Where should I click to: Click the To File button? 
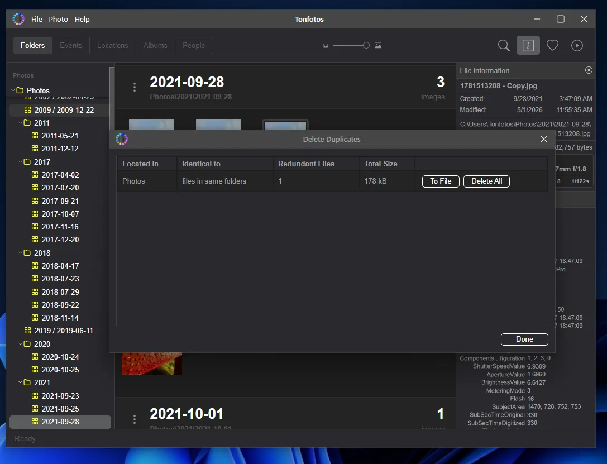tap(441, 181)
